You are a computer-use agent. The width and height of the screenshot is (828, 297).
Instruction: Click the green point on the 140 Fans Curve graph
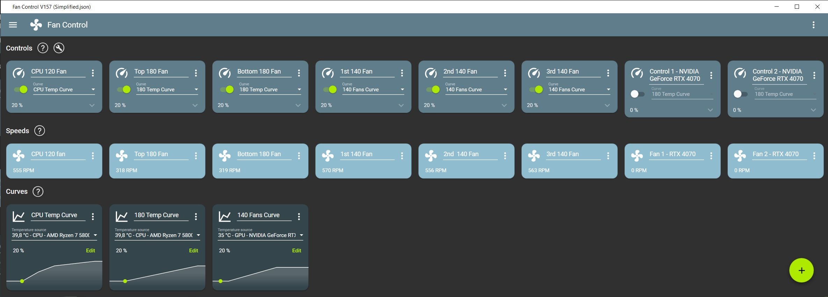(x=220, y=281)
